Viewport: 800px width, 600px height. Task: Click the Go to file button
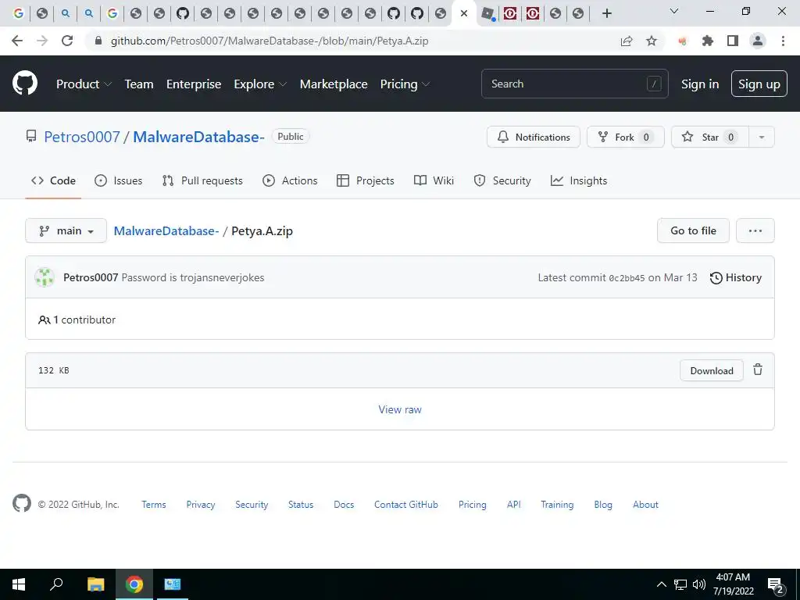[693, 230]
